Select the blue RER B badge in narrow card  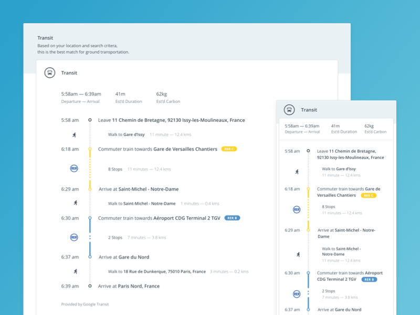[369, 279]
